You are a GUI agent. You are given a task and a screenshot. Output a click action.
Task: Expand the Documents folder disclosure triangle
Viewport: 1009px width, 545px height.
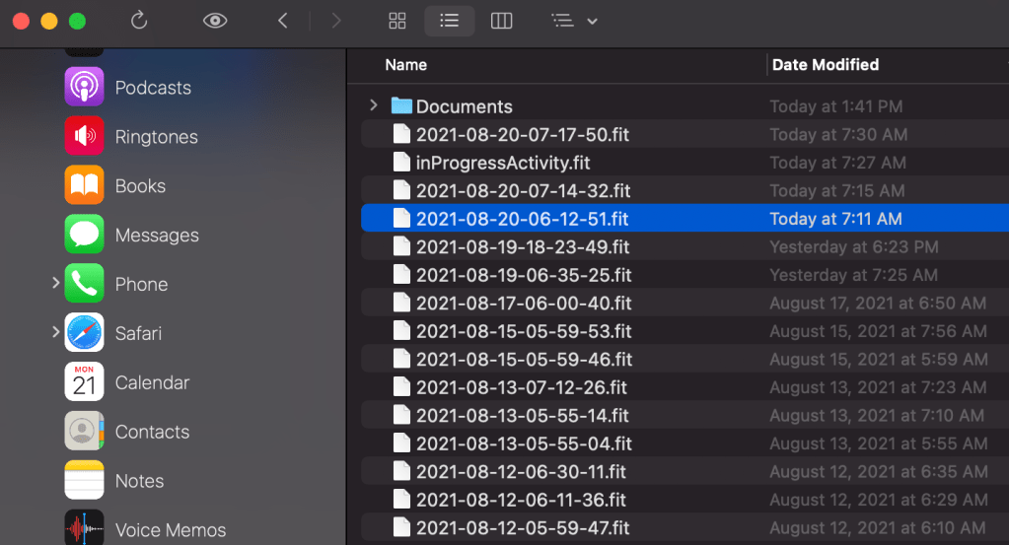pos(373,105)
